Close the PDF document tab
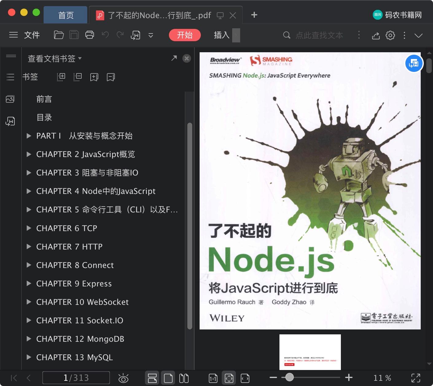 pos(233,15)
